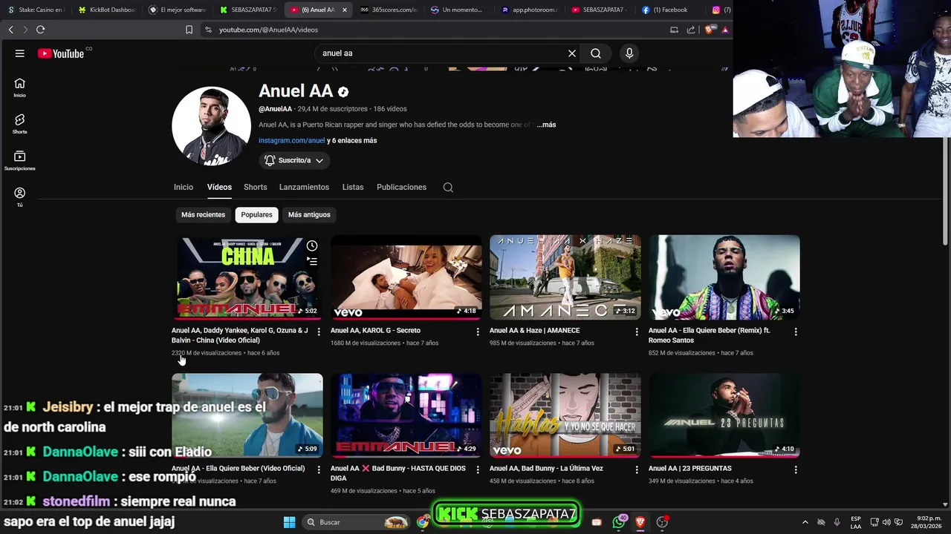This screenshot has width=951, height=534.
Task: Search within the channel using the magnifier
Action: click(x=448, y=188)
